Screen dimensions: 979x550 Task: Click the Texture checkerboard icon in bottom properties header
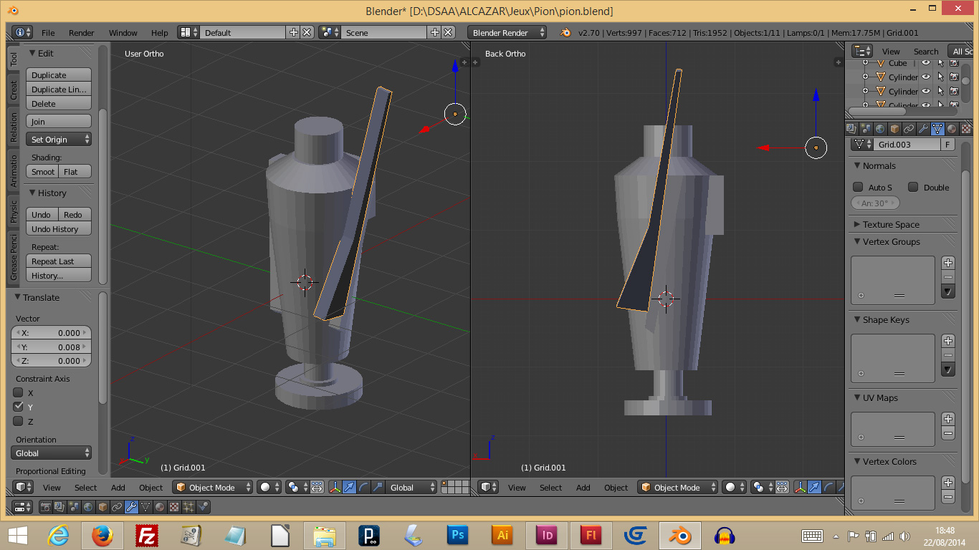tap(174, 507)
